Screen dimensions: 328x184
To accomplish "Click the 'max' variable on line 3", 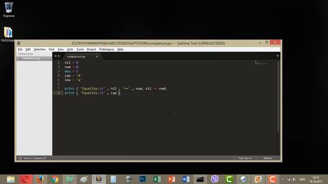I will coord(67,72).
